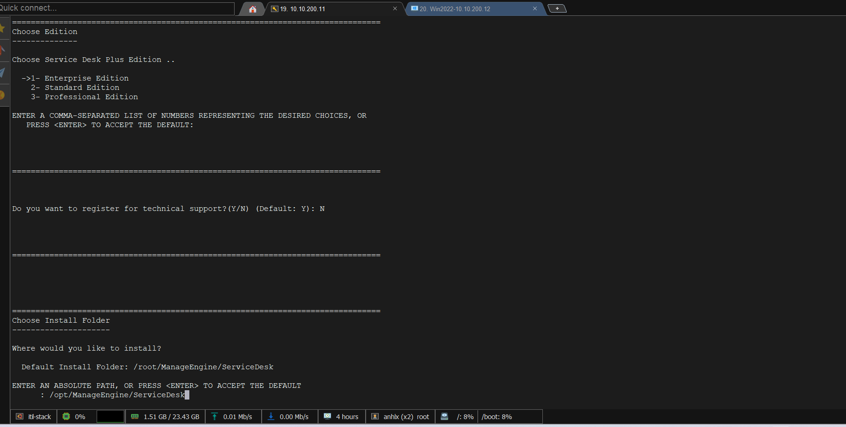Viewport: 846px width, 427px height.
Task: Open a new tab with plus button
Action: coord(557,8)
